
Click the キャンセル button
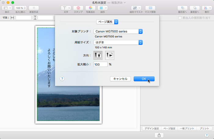[120, 79]
